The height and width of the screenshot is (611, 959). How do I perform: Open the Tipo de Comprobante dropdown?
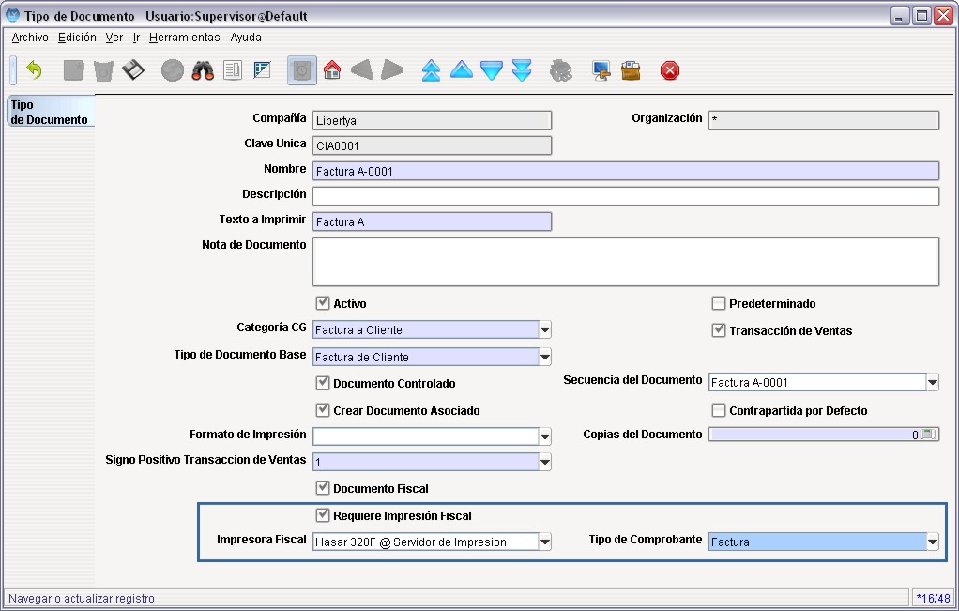point(932,542)
